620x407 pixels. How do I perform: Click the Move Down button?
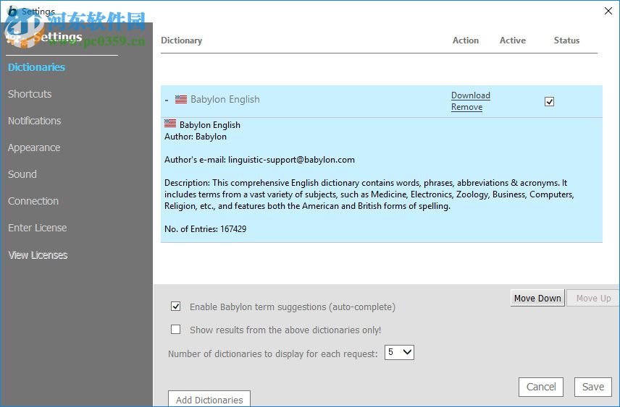point(537,298)
